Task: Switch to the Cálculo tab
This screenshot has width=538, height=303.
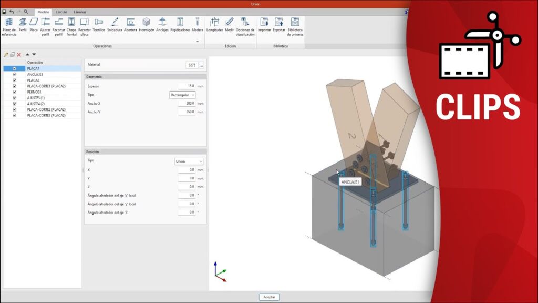Action: [x=61, y=12]
